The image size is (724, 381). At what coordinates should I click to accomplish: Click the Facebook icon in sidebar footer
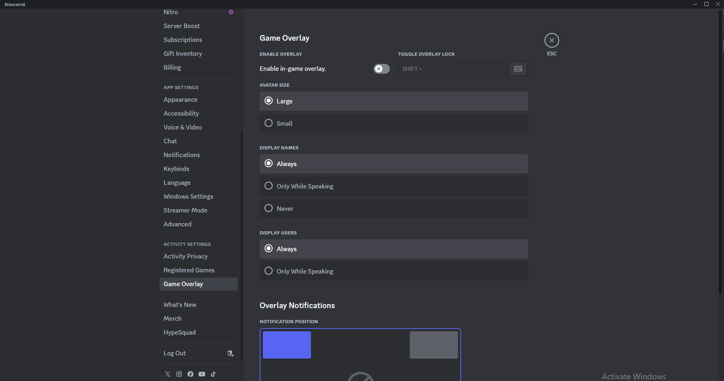[190, 374]
